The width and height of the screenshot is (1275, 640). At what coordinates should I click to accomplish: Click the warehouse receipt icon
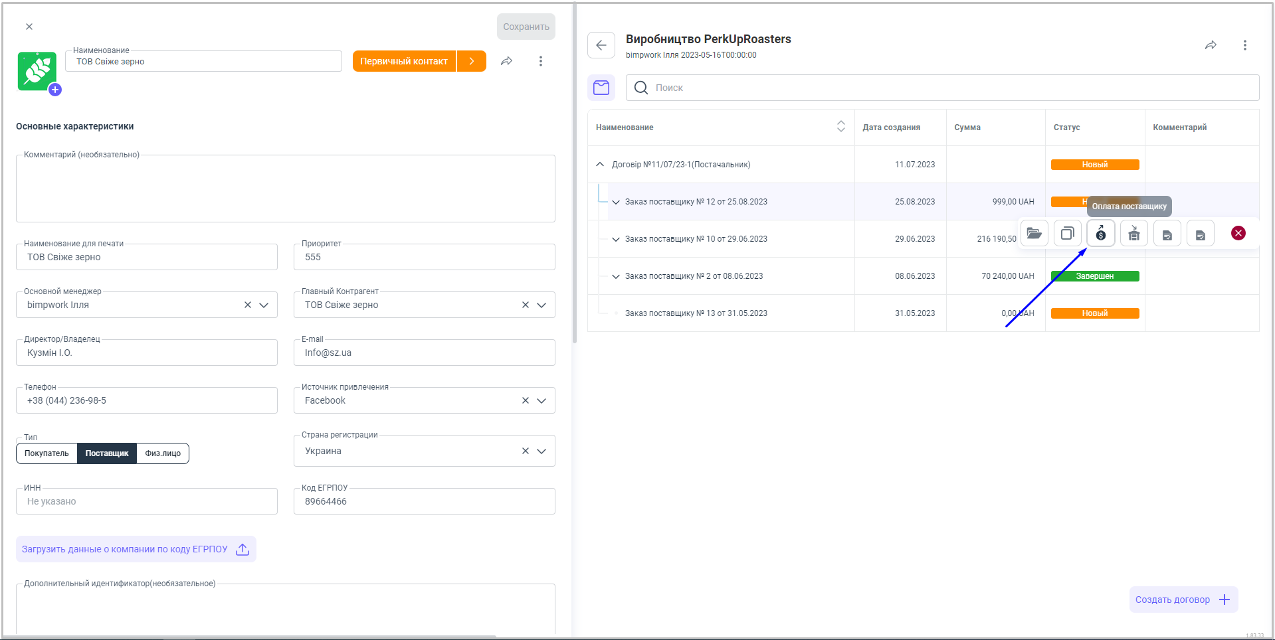pyautogui.click(x=1133, y=233)
